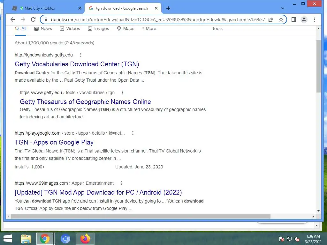Click the background window scroll down arrow

pos(316,226)
